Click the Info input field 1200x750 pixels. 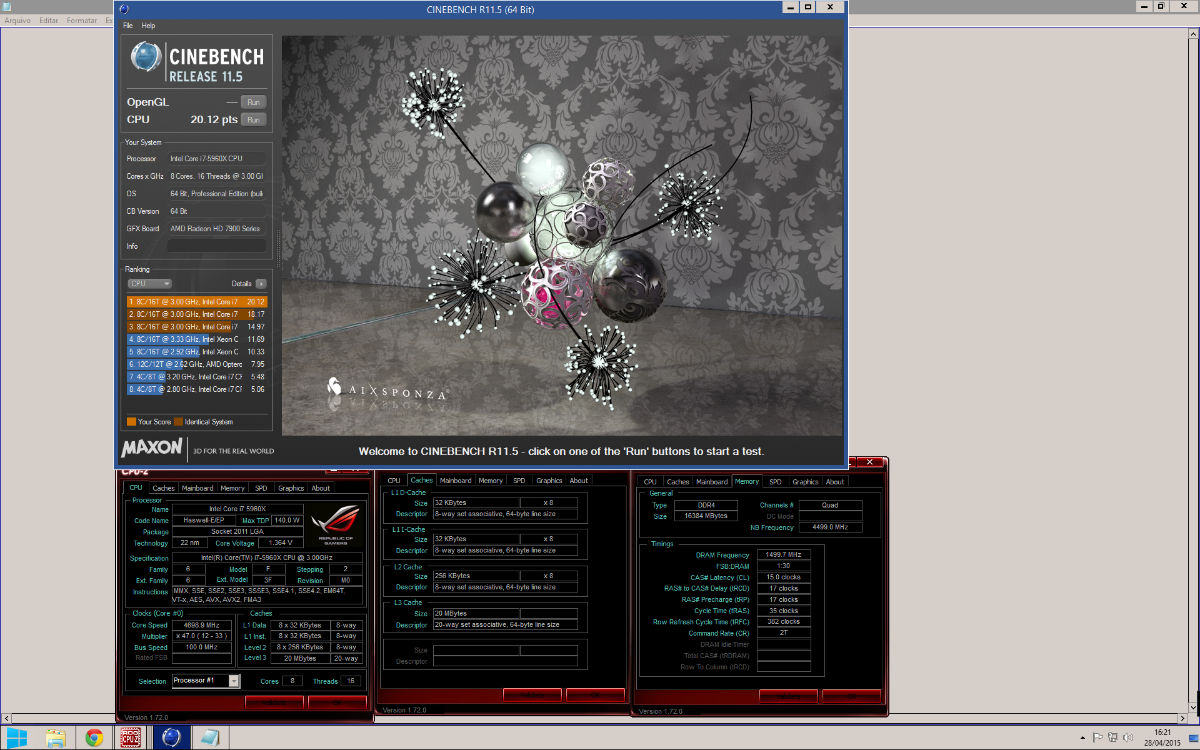(217, 246)
